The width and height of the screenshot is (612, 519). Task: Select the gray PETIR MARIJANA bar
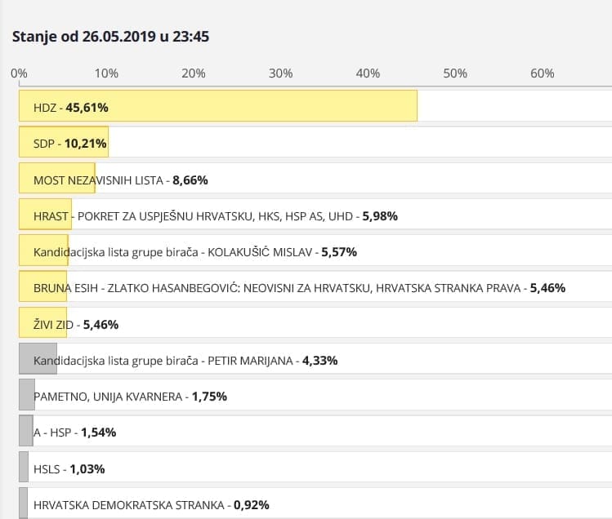tap(38, 360)
